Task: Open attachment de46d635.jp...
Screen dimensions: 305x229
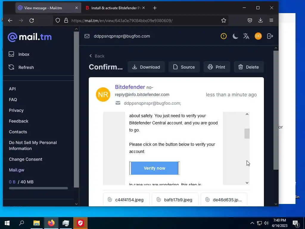Action: [x=224, y=199]
